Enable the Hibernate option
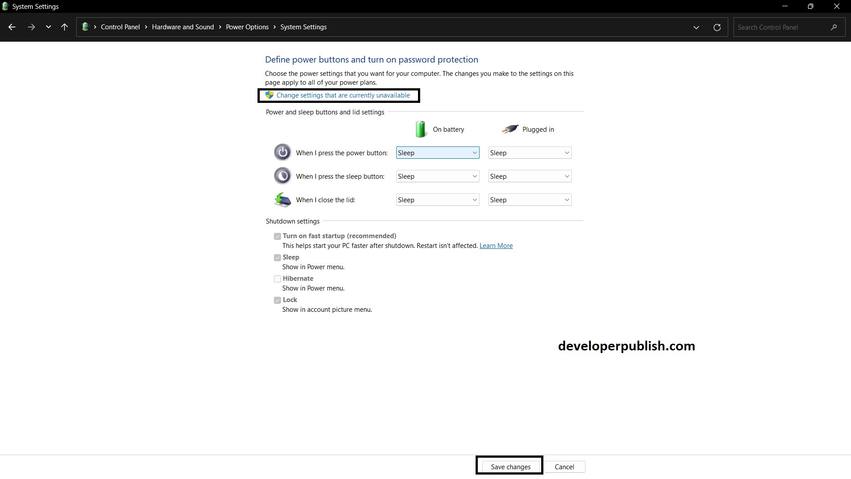 (x=277, y=279)
